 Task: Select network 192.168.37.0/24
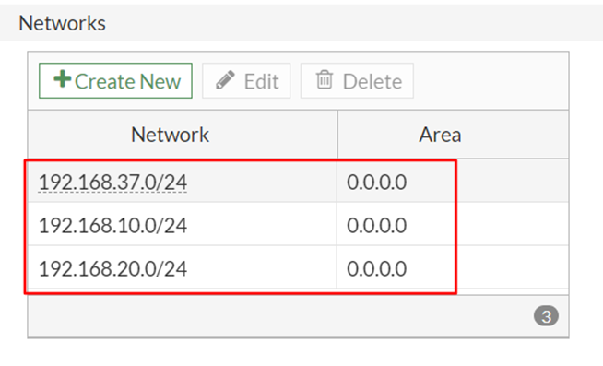click(112, 182)
